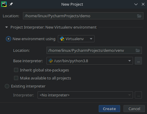This screenshot has width=147, height=114.
Task: Click the PyCharm logo icon in title bar
Action: tap(4, 4)
